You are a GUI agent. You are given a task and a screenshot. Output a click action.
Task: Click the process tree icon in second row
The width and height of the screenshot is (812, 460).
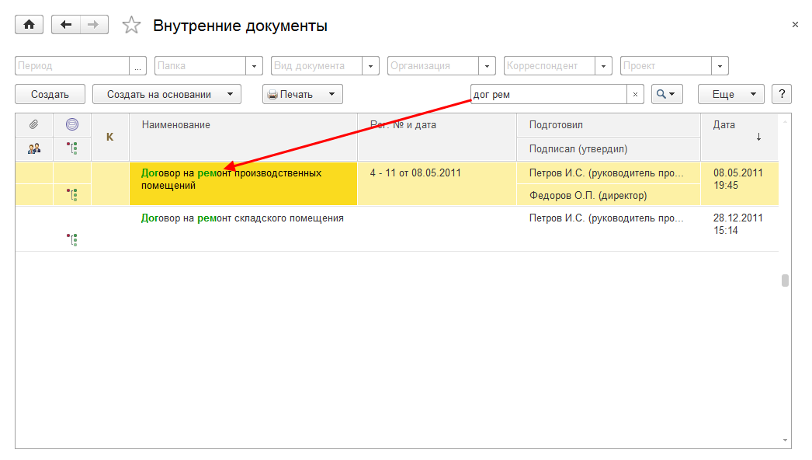pyautogui.click(x=73, y=239)
